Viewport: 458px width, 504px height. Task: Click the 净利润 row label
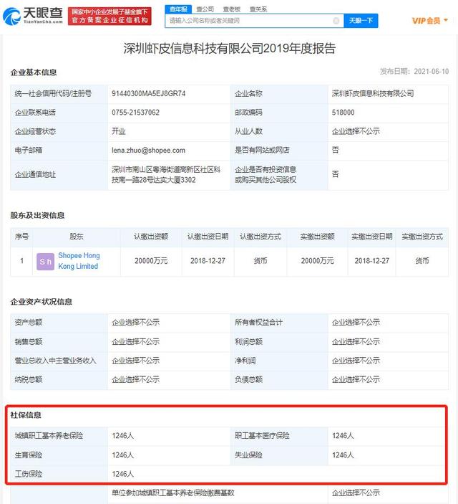point(245,361)
